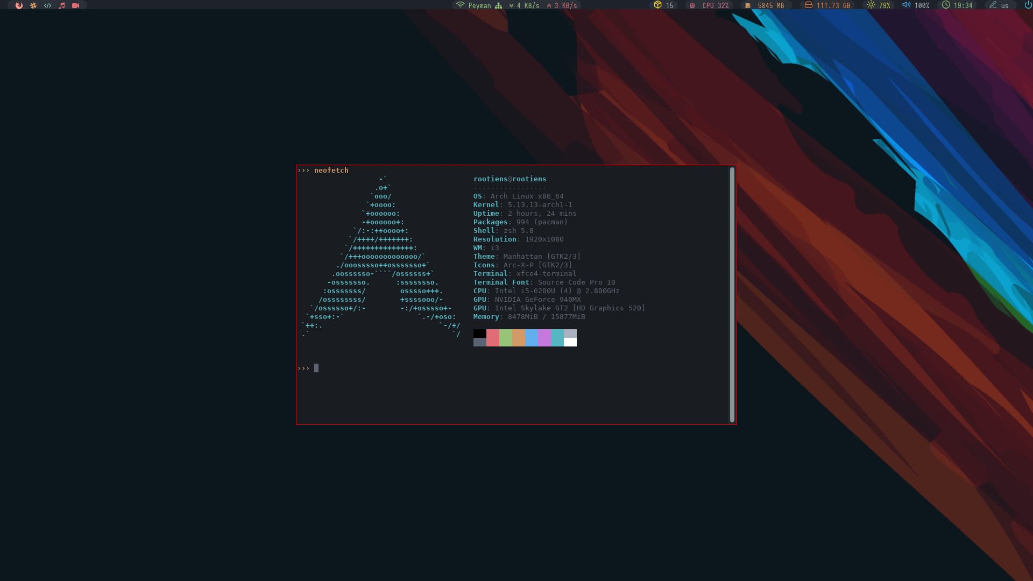The height and width of the screenshot is (581, 1033).
Task: Click the 100% volume value
Action: 922,5
